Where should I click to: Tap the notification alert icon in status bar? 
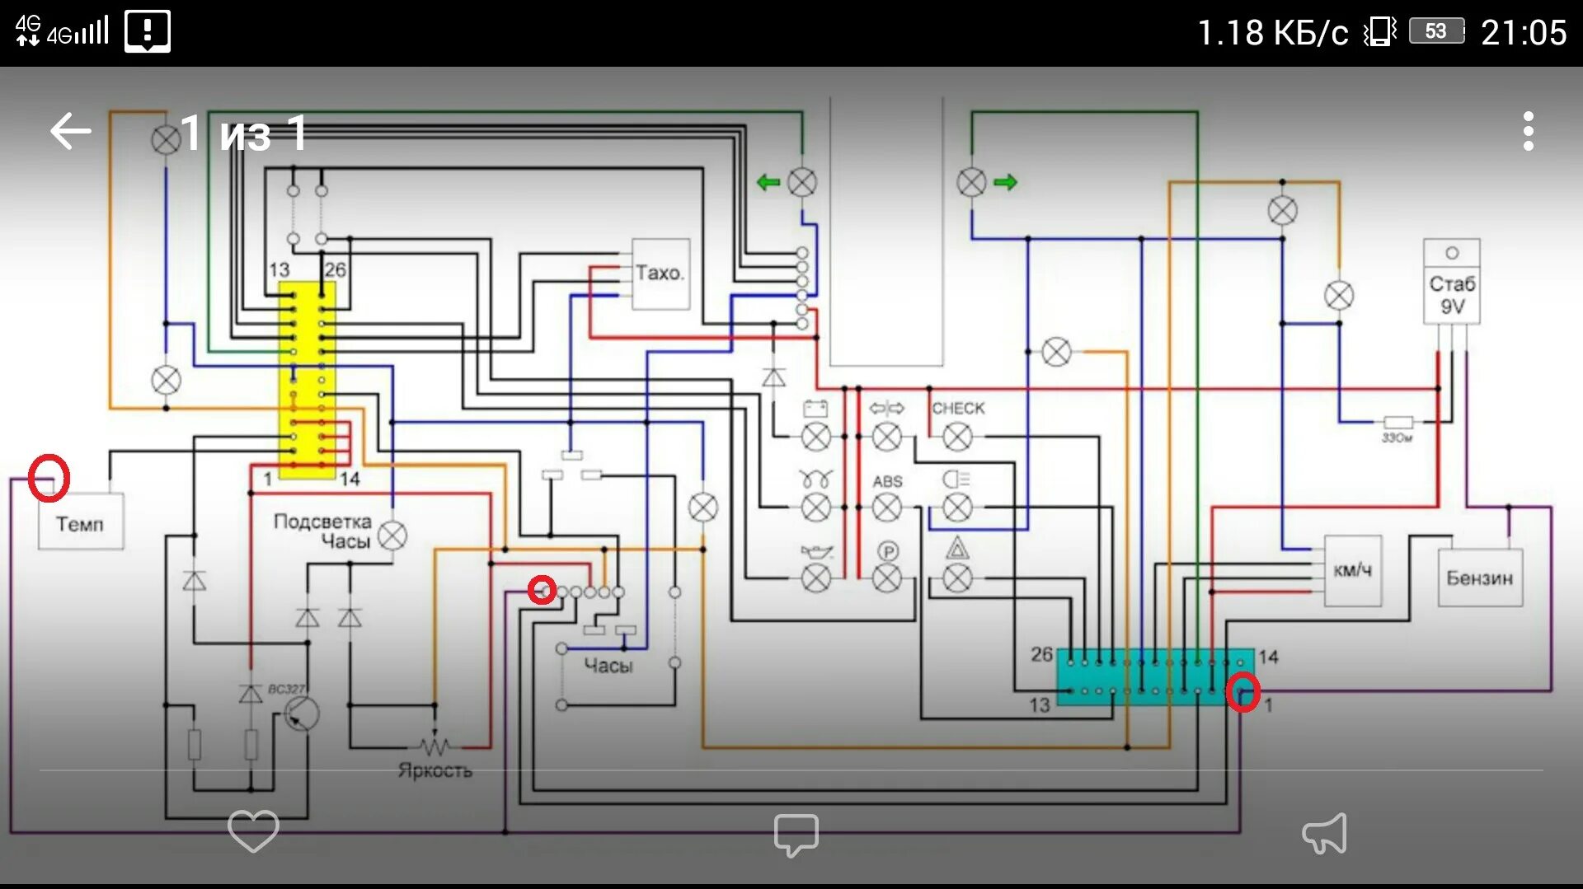[x=148, y=31]
